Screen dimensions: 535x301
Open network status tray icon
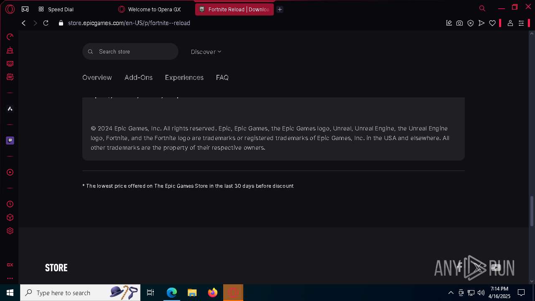[x=471, y=293]
